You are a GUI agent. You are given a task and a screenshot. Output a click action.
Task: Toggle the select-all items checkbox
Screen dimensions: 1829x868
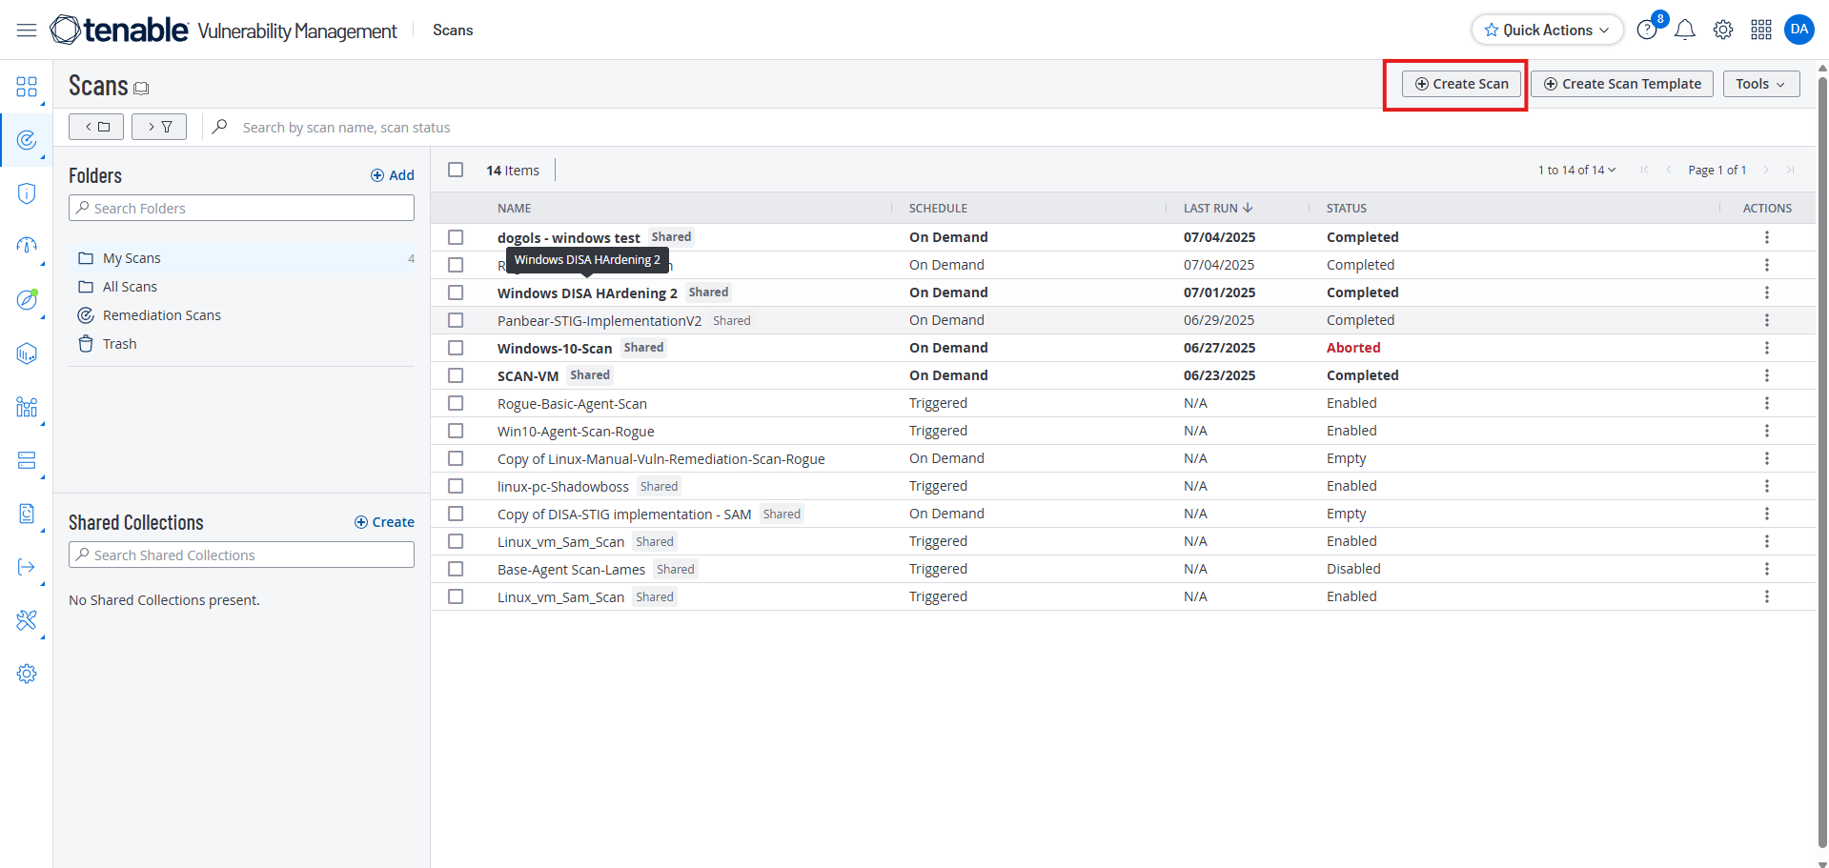tap(456, 170)
